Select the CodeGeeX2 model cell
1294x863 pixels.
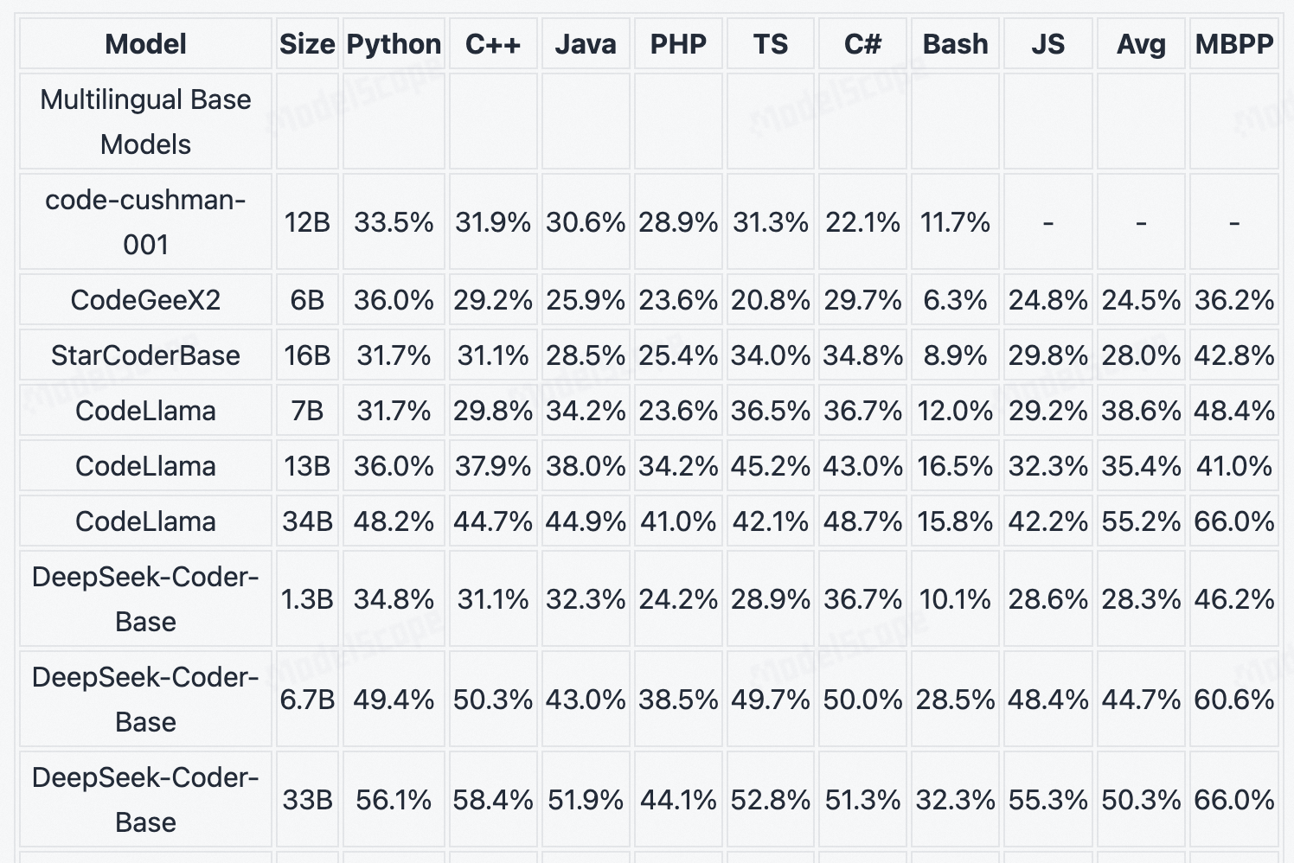145,300
